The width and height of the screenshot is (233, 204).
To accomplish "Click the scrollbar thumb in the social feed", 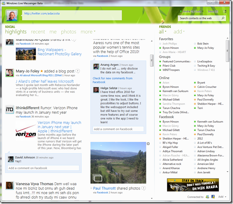I will (151, 60).
